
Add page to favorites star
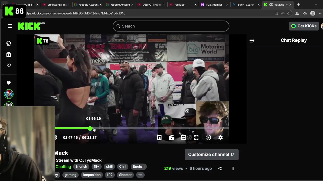pyautogui.click(x=289, y=13)
